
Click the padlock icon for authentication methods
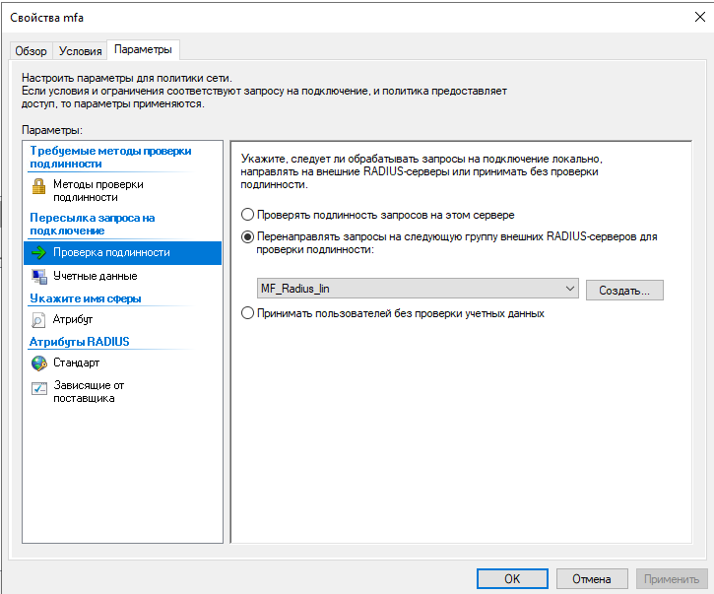[x=39, y=185]
